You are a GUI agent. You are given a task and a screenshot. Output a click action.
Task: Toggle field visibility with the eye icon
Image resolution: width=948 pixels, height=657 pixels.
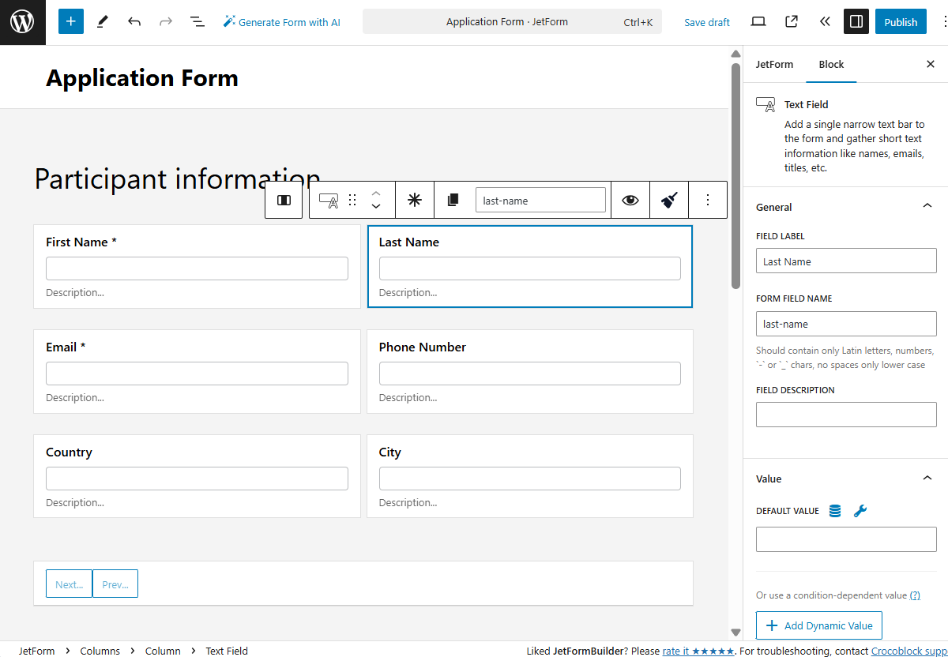630,200
